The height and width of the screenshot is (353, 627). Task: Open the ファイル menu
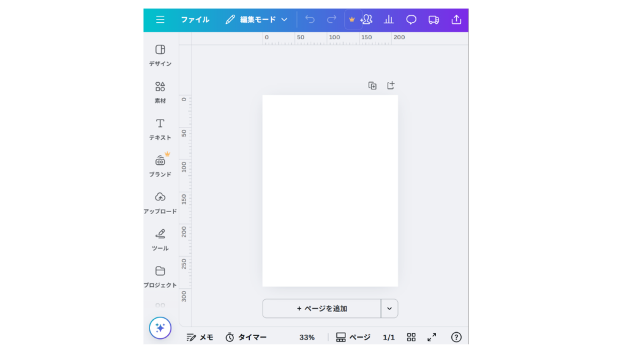tap(195, 20)
